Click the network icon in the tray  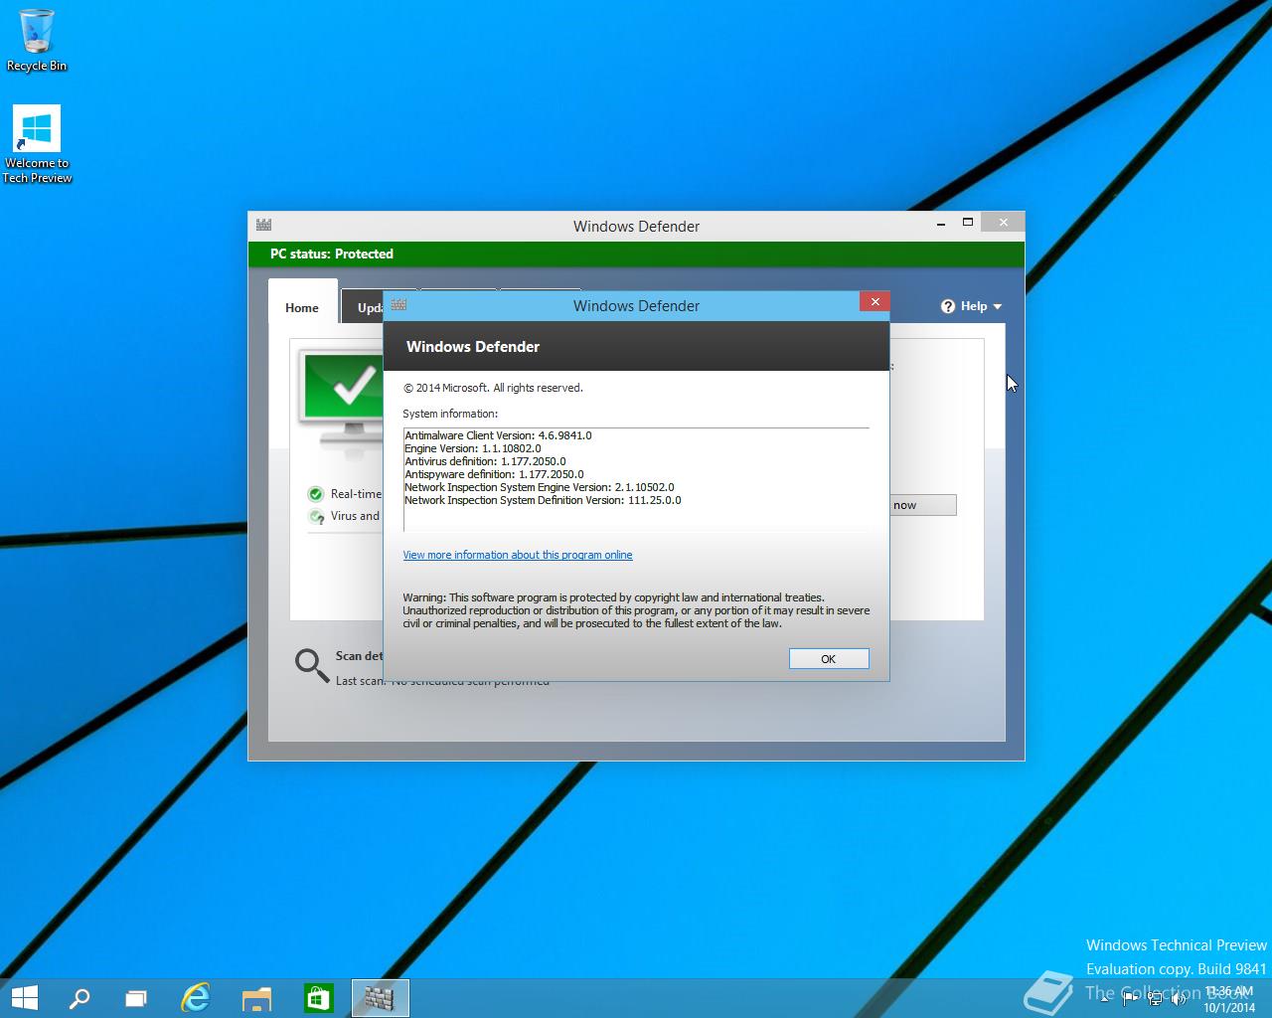point(1157,999)
